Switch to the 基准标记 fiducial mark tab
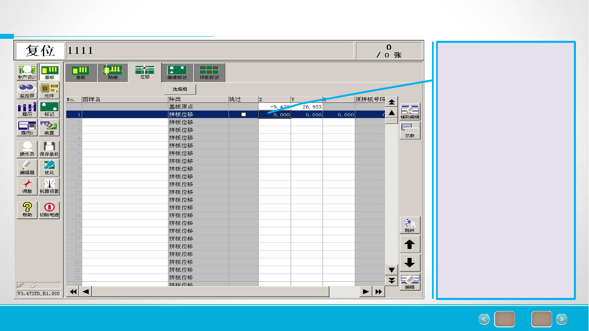This screenshot has height=331, width=589. (177, 73)
